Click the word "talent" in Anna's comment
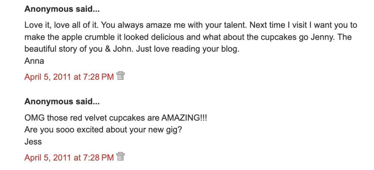Screen dimensions: 374x170 (234, 25)
